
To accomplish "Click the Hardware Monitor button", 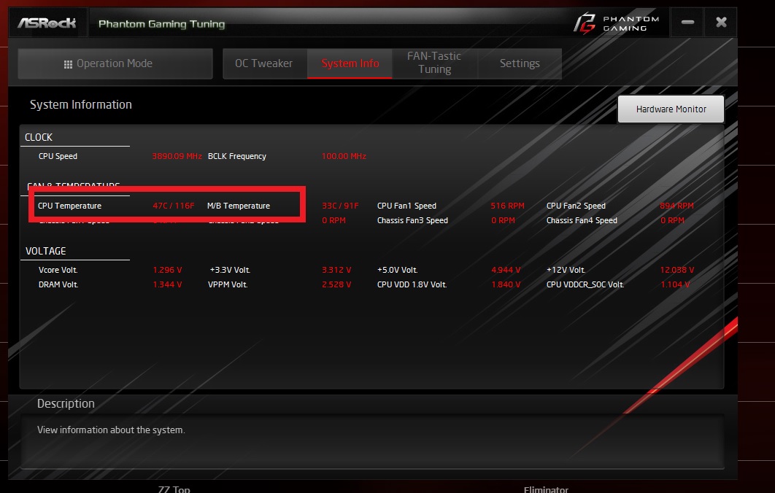I will pyautogui.click(x=671, y=109).
